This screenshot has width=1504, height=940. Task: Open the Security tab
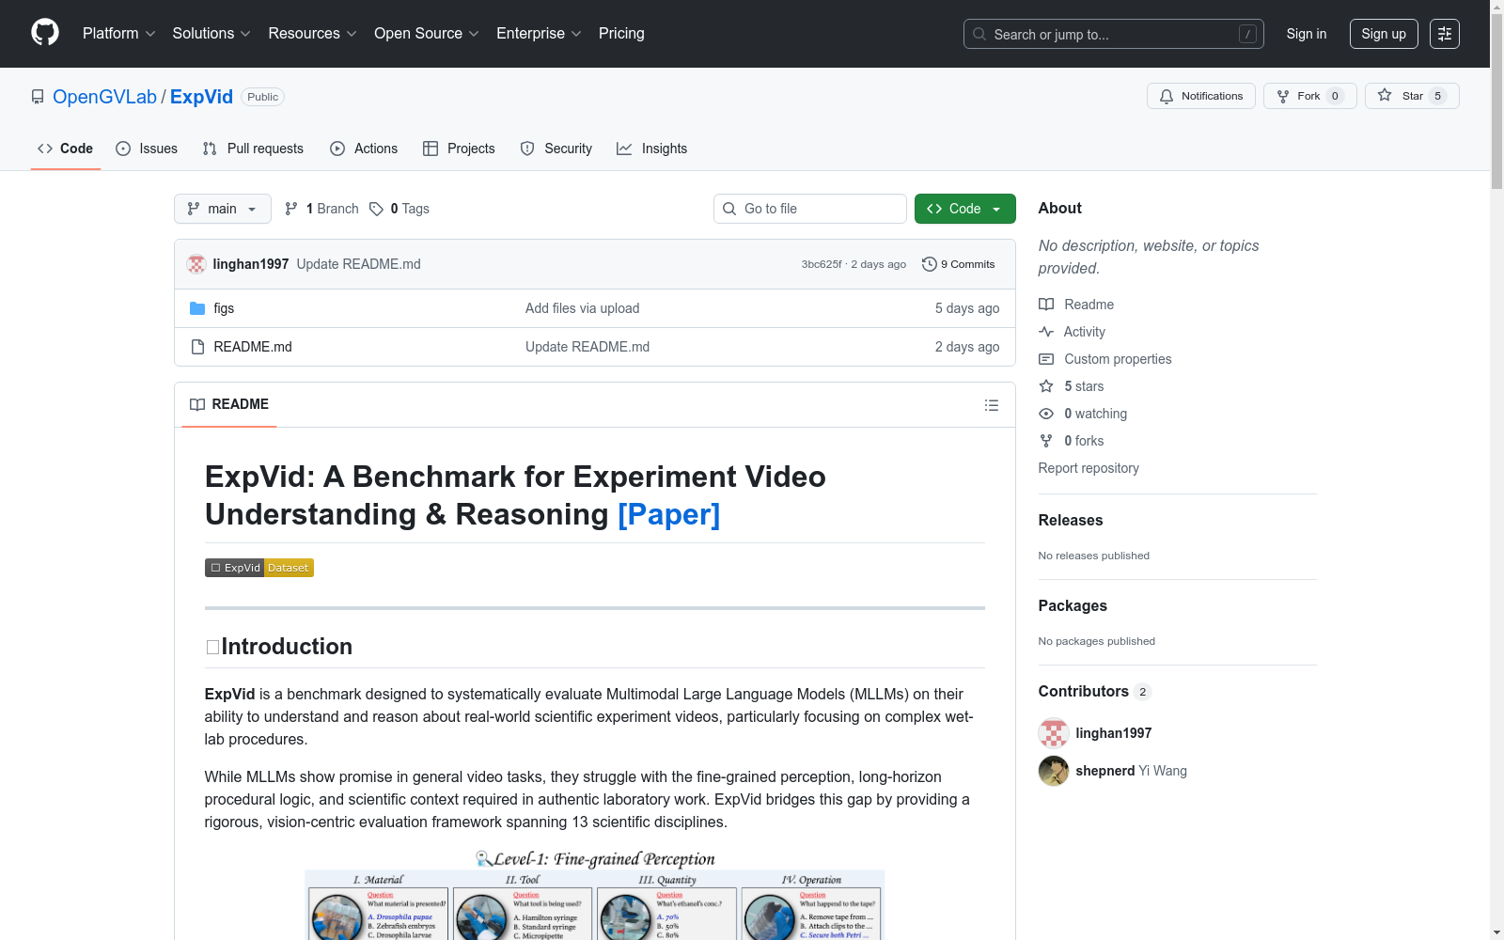pos(556,149)
